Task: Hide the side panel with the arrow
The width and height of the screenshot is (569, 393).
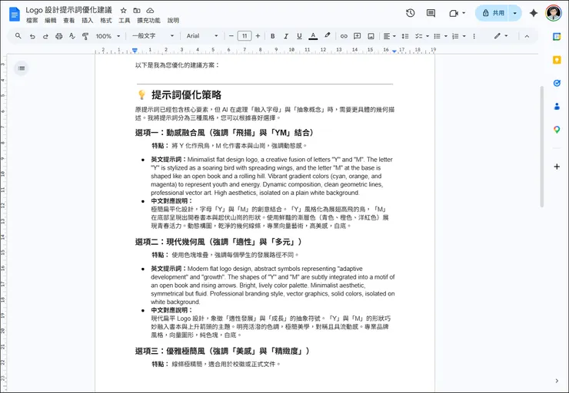Action: tap(557, 381)
